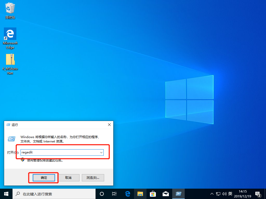Show hidden tray icons with the chevron
The width and height of the screenshot is (266, 199).
tap(212, 194)
